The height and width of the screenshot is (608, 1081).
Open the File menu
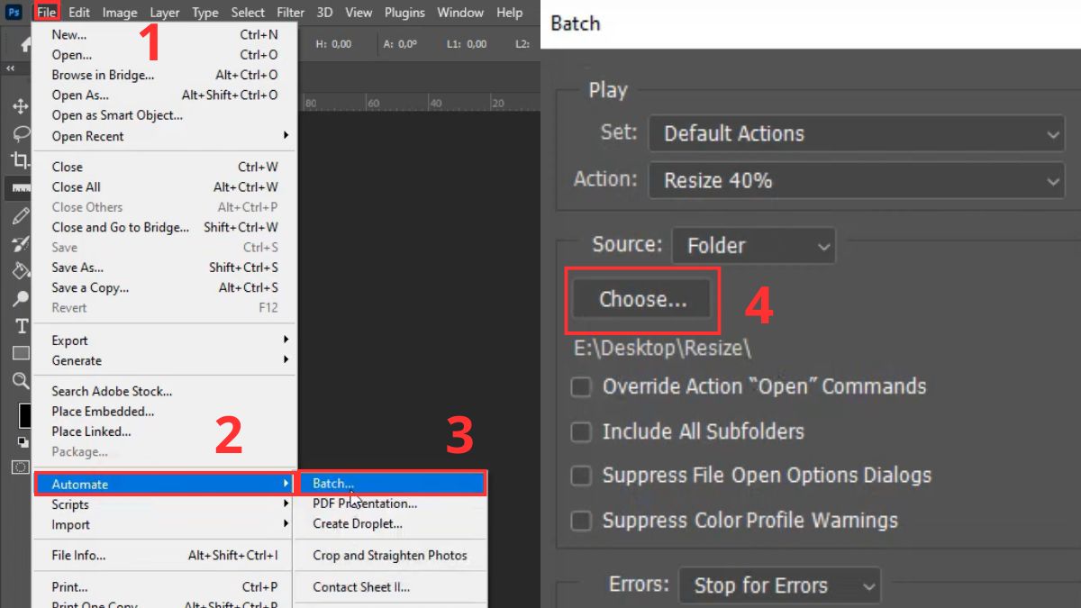click(46, 13)
